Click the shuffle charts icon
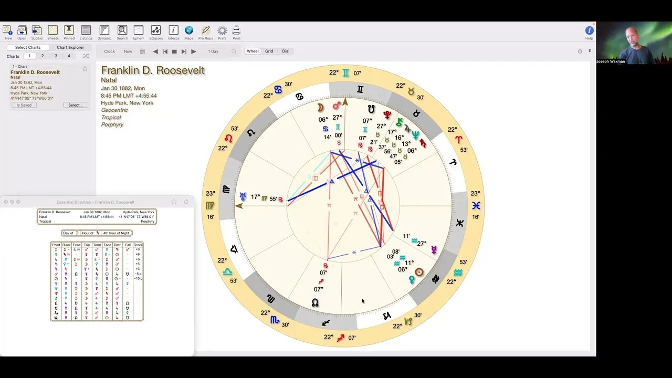This screenshot has height=378, width=672. 86,56
